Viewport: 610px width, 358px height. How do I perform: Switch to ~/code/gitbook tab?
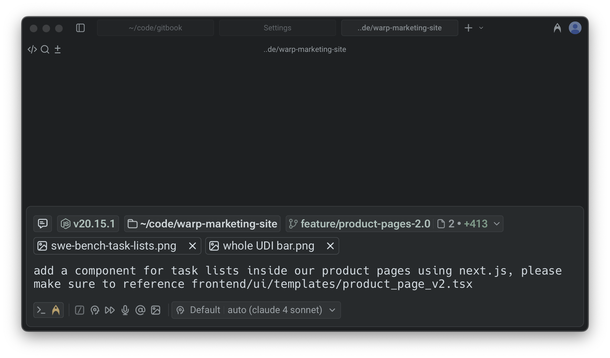click(x=155, y=28)
